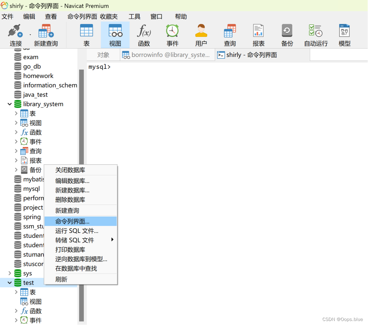
Task: Select information_schema database in tree
Action: coord(50,85)
